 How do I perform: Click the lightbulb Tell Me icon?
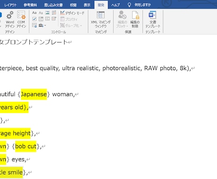129,5
